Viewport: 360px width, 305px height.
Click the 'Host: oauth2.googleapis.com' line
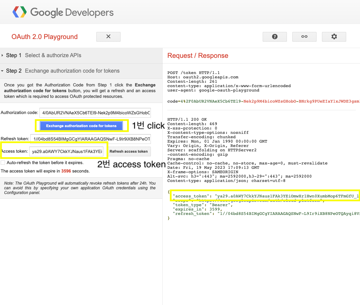click(x=203, y=77)
